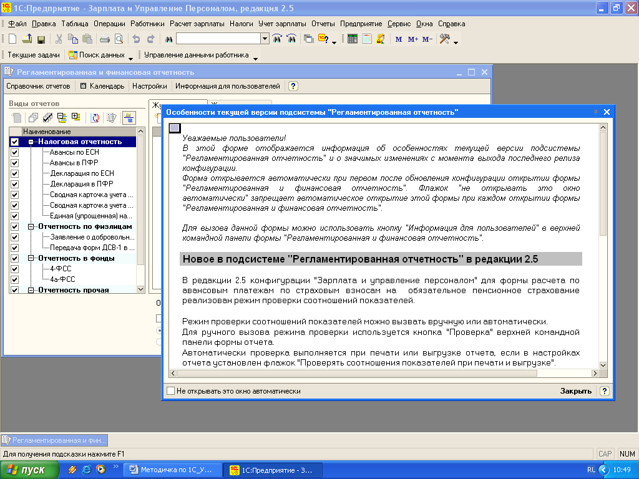Toggle checkbox for Налоговая отчетность

[x=15, y=142]
